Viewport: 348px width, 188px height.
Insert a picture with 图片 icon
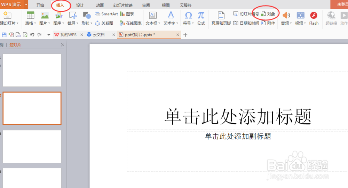click(x=45, y=15)
